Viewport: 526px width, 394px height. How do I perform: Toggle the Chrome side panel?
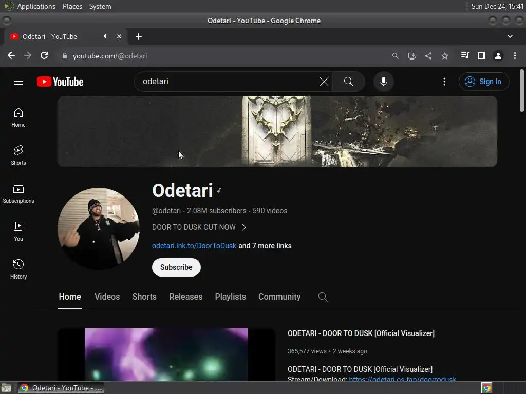tap(482, 55)
